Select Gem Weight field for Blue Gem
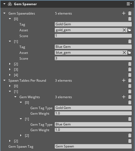Image resolution: width=135 pixels, height=151 pixels. (93, 130)
